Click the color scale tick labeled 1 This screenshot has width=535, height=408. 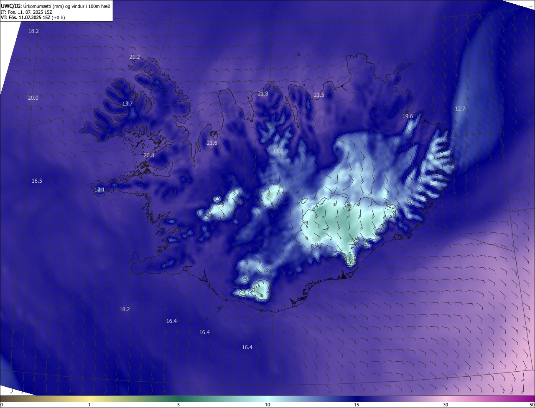pyautogui.click(x=89, y=405)
